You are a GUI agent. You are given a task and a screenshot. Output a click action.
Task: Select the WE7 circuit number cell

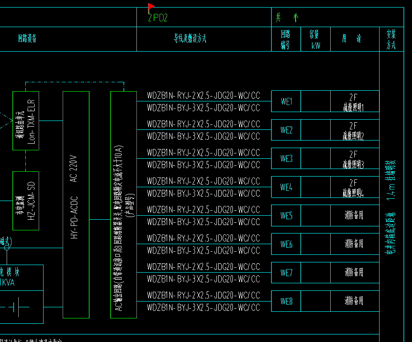(x=286, y=273)
